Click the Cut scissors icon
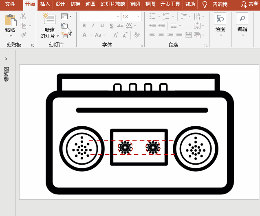This screenshot has width=260, height=216. click(23, 16)
